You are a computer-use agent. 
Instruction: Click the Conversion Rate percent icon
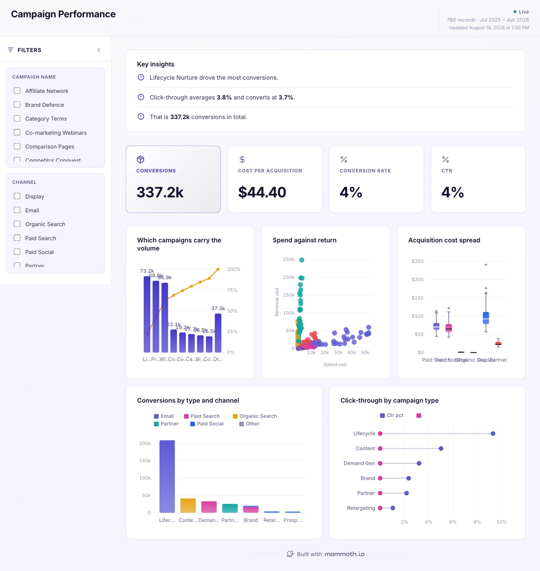click(x=343, y=159)
